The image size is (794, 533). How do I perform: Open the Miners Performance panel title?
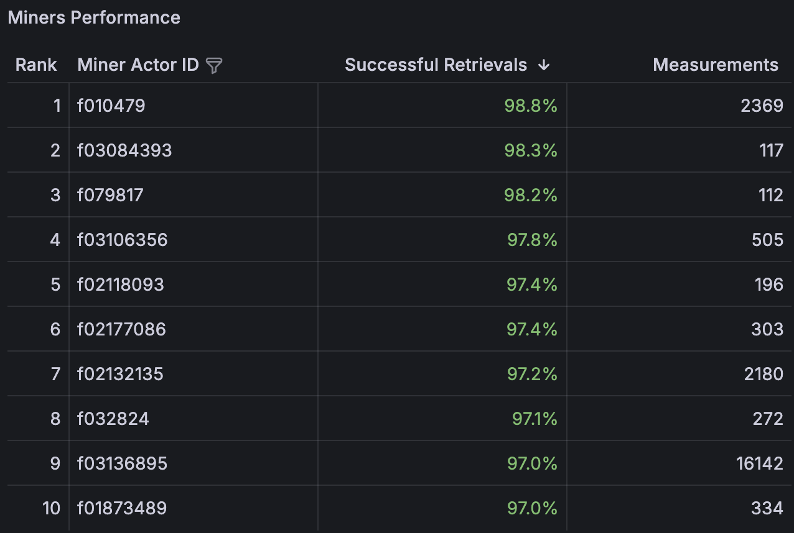pyautogui.click(x=94, y=17)
